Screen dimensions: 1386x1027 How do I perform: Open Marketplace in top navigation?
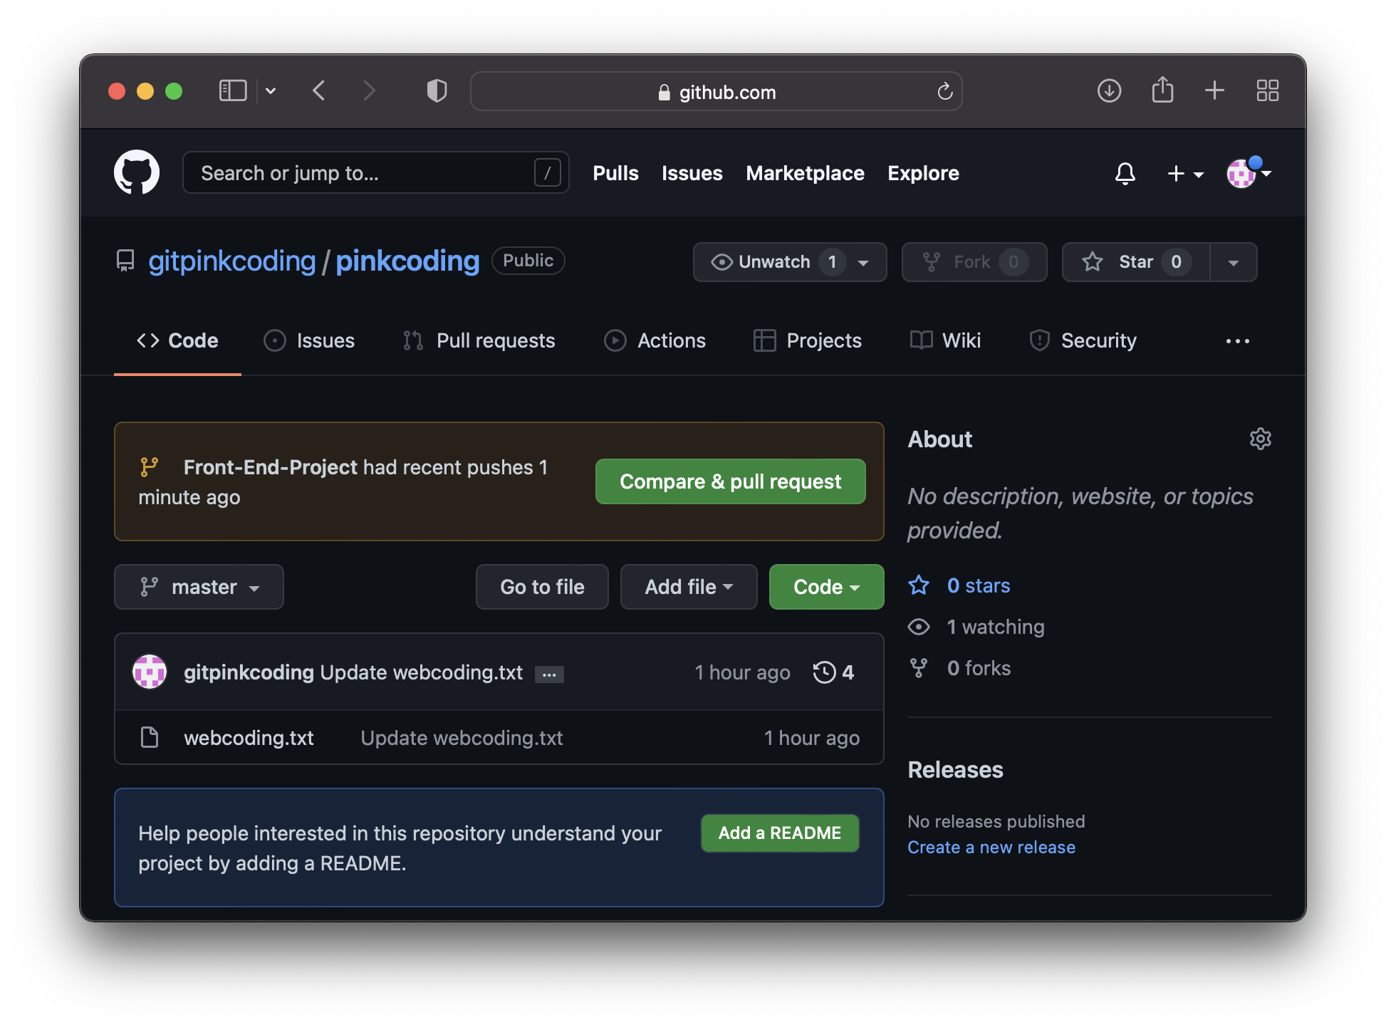pos(805,173)
